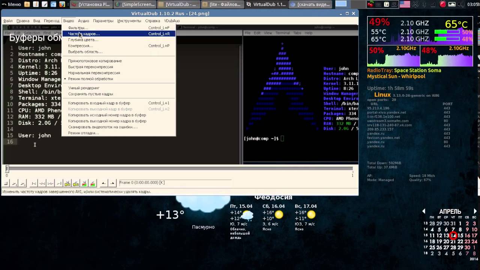Go to next month in calendar widget
The height and width of the screenshot is (270, 480).
475,211
